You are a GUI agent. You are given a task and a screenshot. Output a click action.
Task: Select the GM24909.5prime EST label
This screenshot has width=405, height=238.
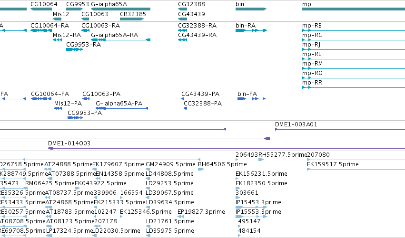point(170,164)
